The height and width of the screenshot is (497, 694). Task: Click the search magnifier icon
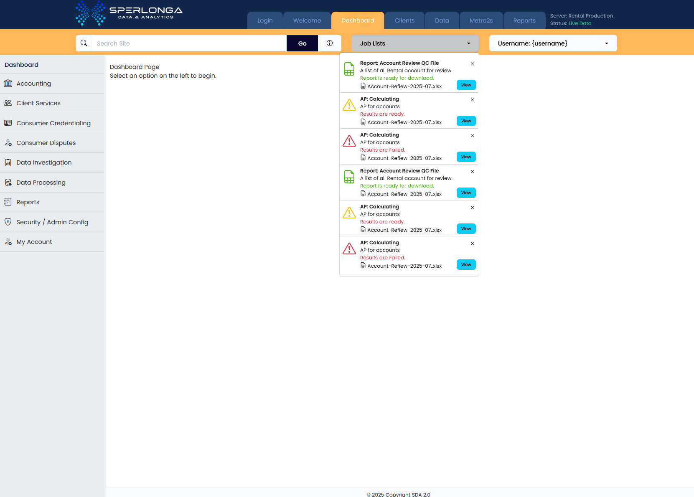tap(84, 43)
